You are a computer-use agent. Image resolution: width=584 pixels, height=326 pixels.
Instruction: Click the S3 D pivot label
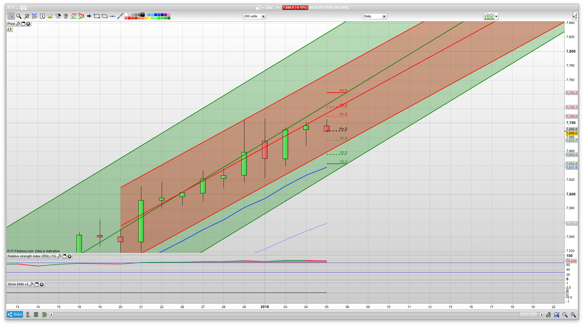(343, 162)
